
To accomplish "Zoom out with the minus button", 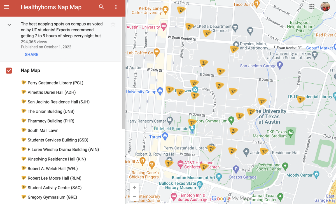I will (134, 196).
